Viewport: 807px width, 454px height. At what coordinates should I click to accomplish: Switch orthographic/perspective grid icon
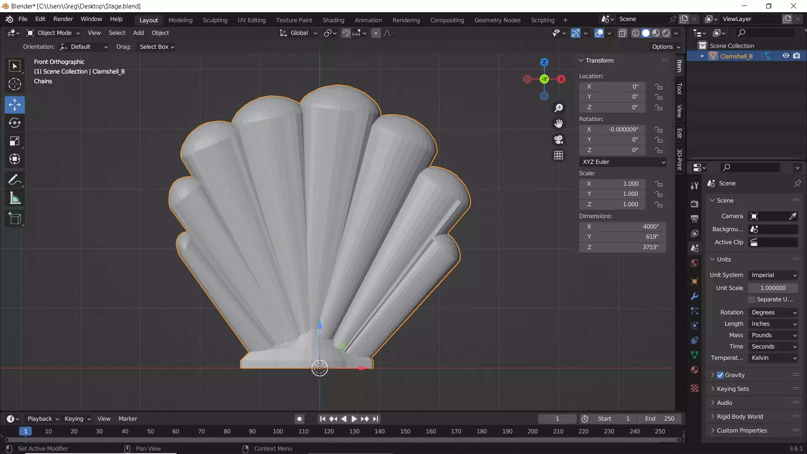tap(559, 155)
